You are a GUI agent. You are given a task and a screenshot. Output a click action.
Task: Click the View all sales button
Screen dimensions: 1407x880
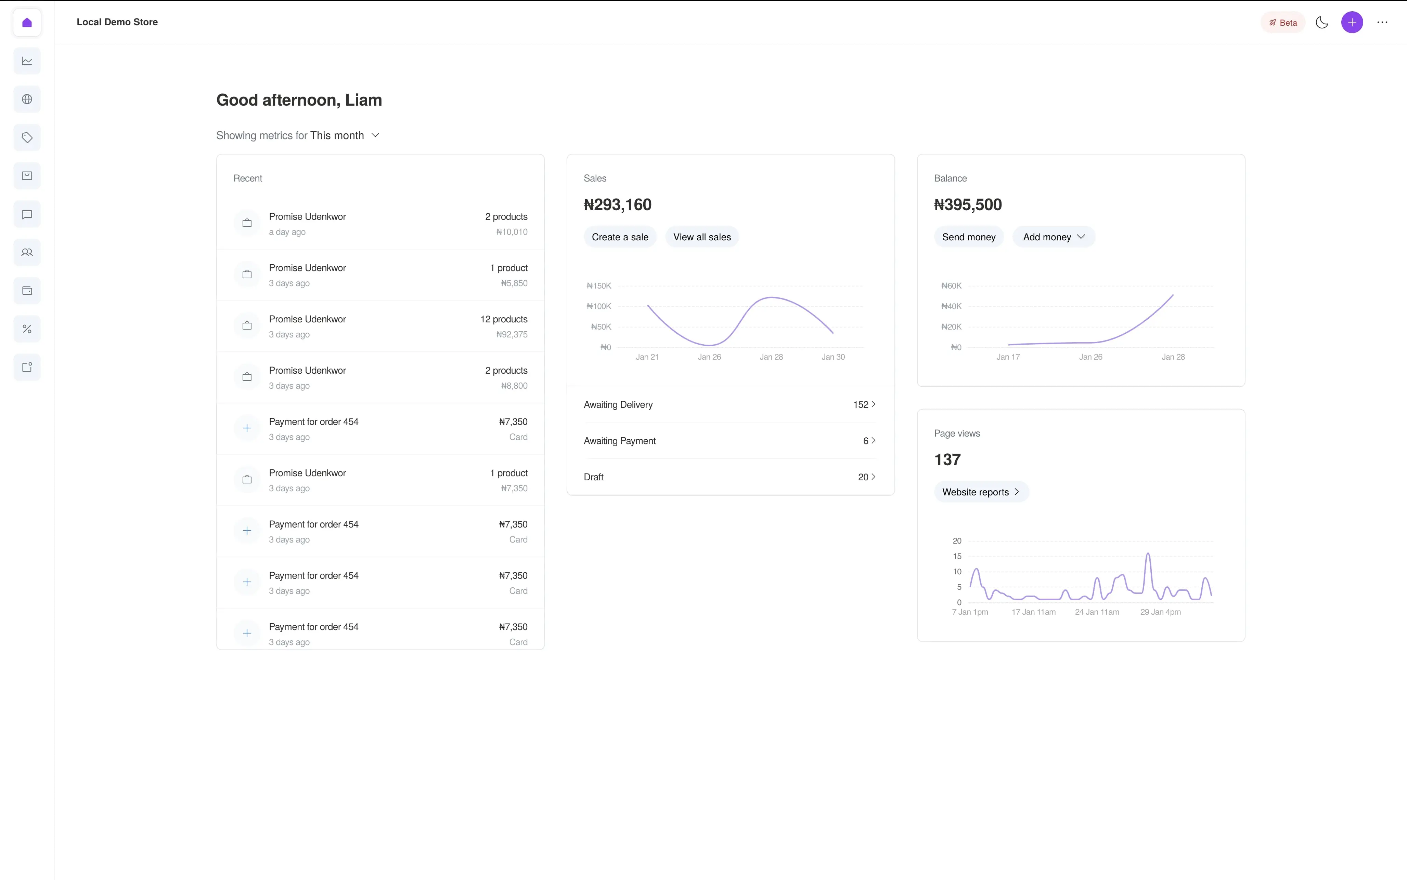[x=702, y=237]
